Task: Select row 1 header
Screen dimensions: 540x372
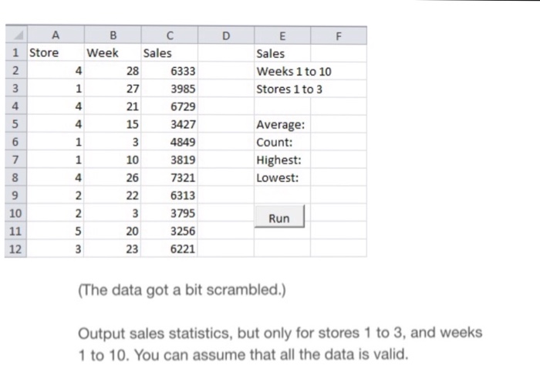Action: 16,52
